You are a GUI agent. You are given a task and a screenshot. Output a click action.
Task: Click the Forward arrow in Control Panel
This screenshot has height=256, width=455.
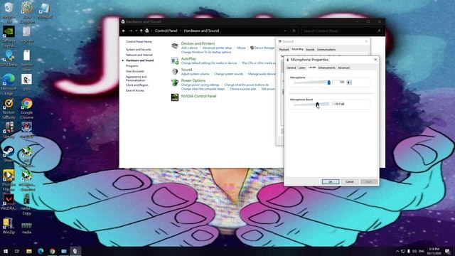click(131, 31)
